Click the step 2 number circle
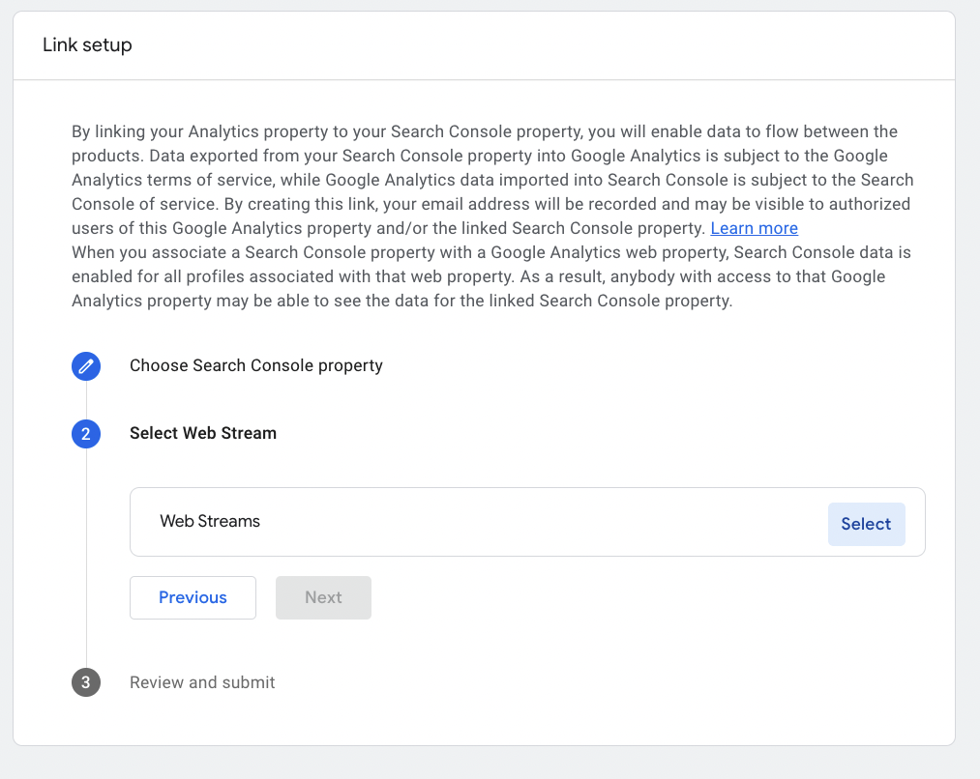Screen dimensions: 980x779 coord(86,434)
